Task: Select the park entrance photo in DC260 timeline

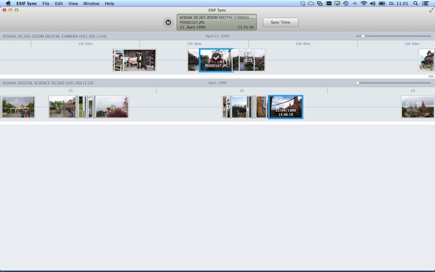Action: [x=18, y=107]
